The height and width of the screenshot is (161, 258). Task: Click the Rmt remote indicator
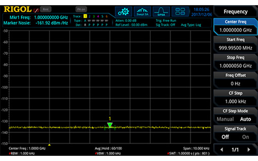(45, 9)
